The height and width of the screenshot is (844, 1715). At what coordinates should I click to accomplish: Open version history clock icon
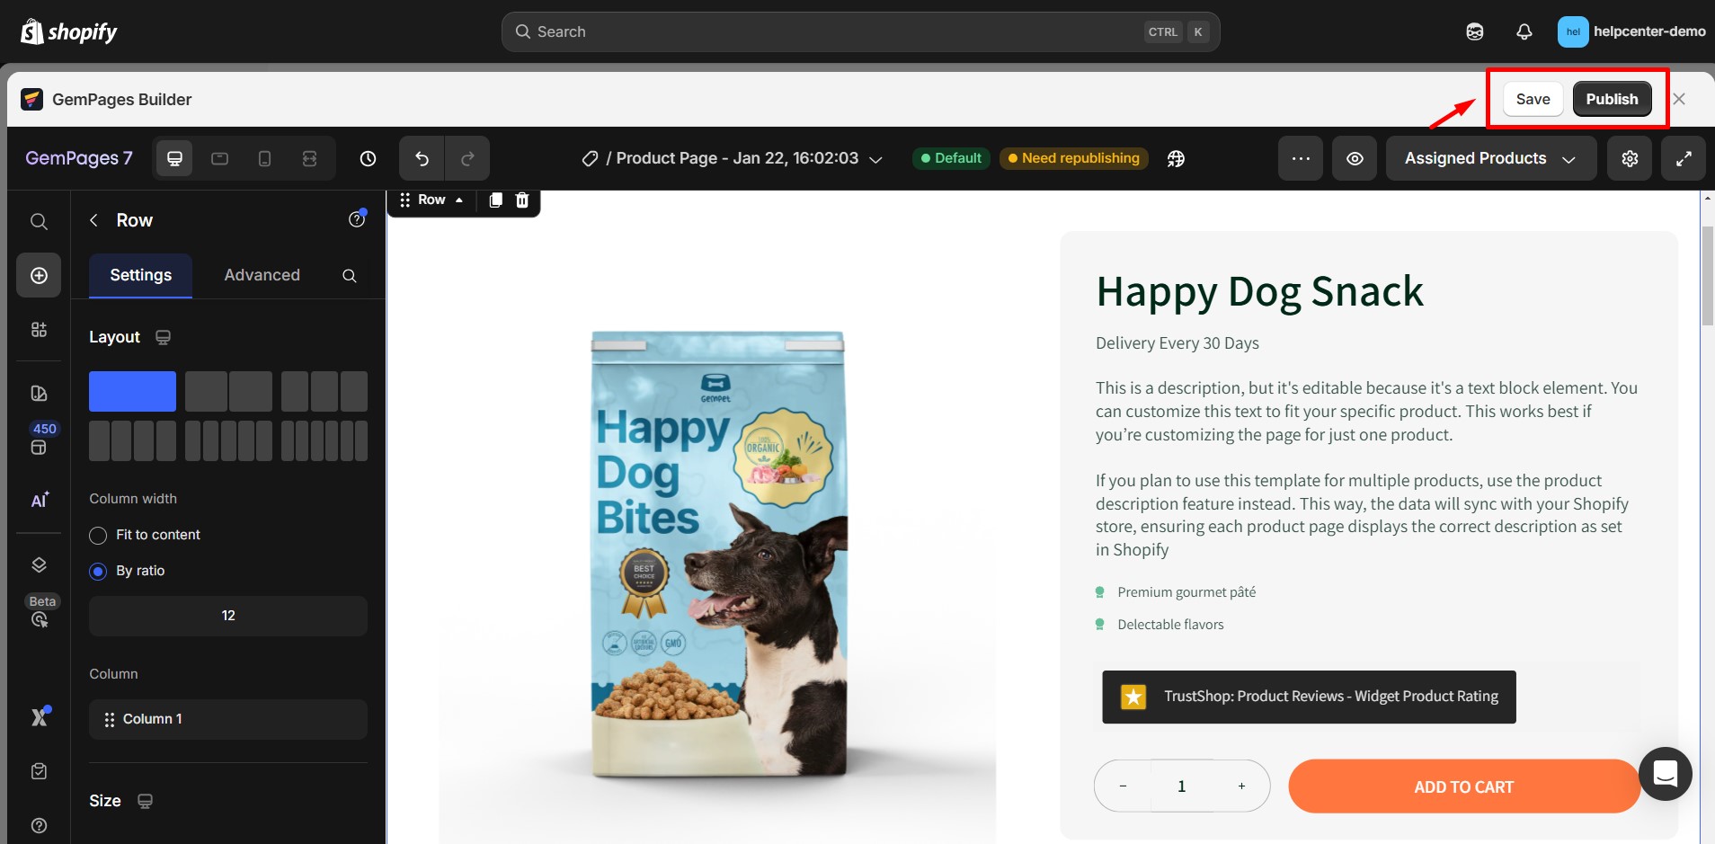point(368,158)
